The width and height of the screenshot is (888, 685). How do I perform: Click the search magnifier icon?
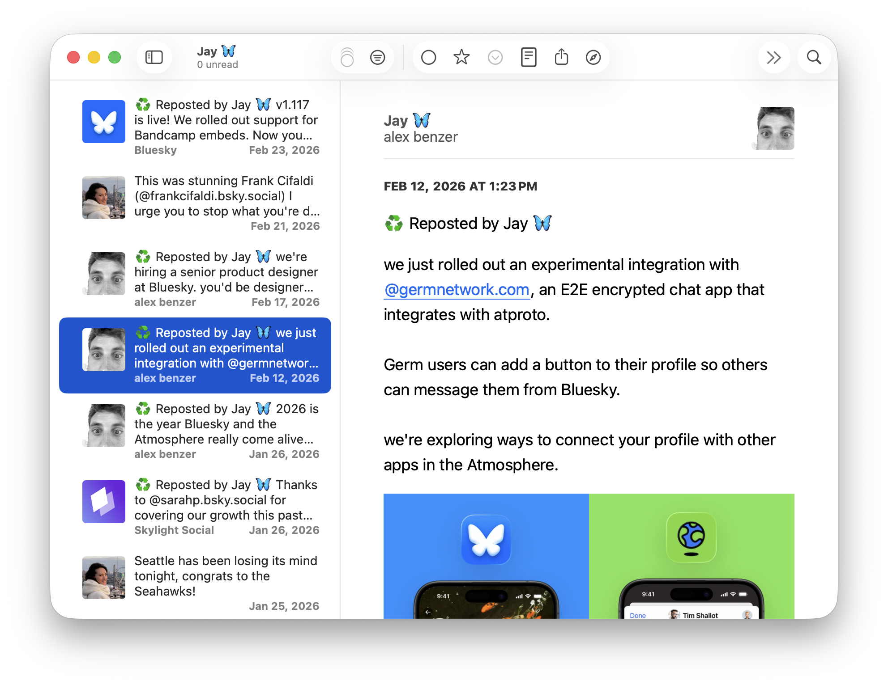point(814,57)
